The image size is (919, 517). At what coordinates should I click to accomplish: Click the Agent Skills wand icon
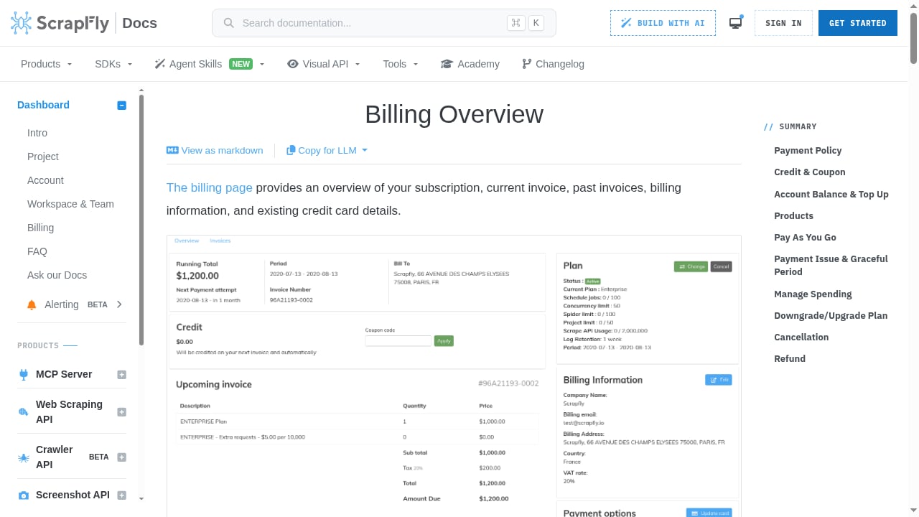click(x=160, y=64)
